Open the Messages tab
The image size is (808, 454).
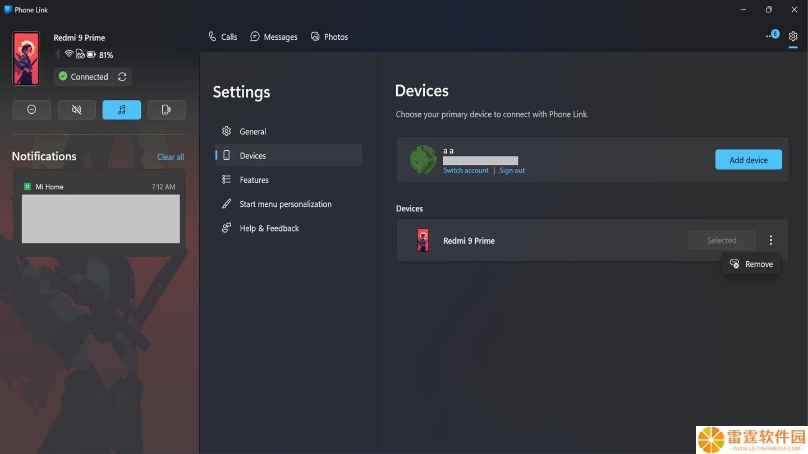[274, 37]
